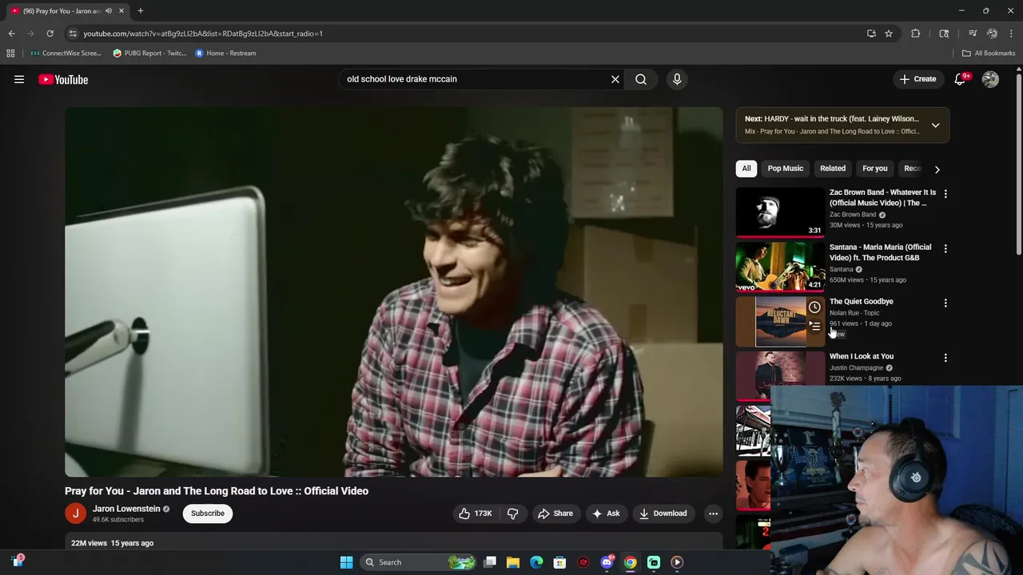Show more filter chips with right arrow
This screenshot has height=575, width=1023.
click(x=937, y=169)
